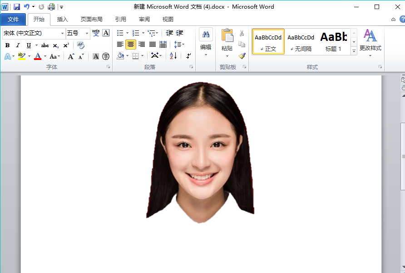Open Word help question mark
Screen dimensions: 405x273
pyautogui.click(x=402, y=19)
